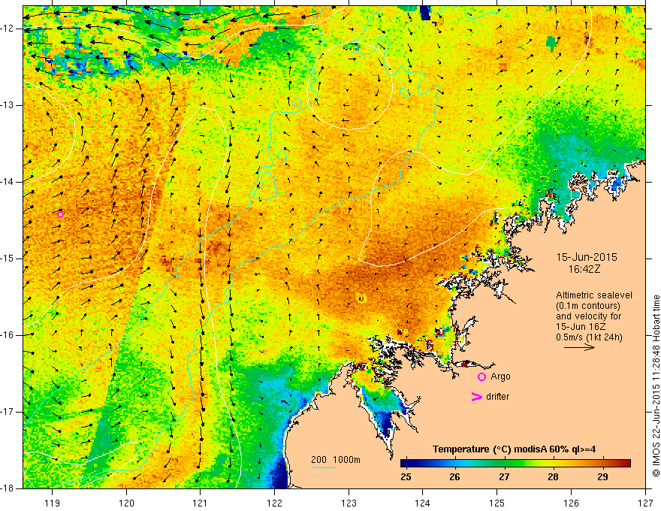Click the '27' colorbar tick label
Viewport: 661px width, 511px height.
(504, 477)
